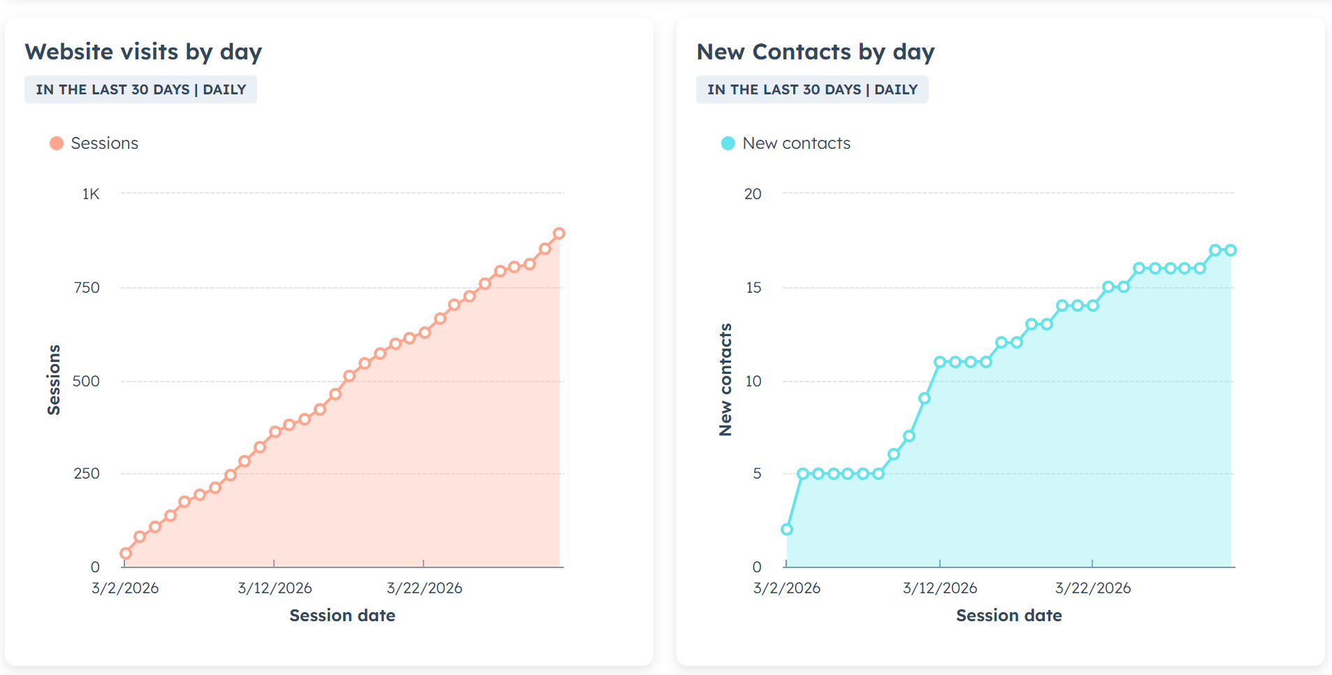Image resolution: width=1332 pixels, height=675 pixels.
Task: Toggle the Sessions legend item
Action: pos(104,143)
